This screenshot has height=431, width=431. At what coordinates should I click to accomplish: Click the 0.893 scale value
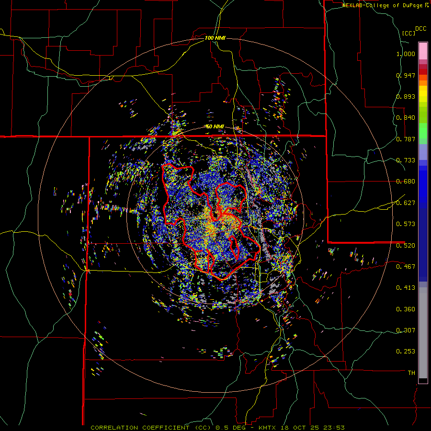(x=406, y=96)
